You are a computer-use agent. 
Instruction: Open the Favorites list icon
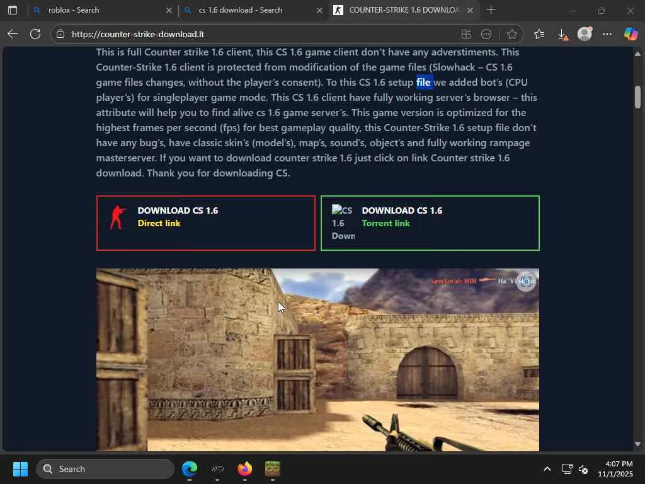pyautogui.click(x=539, y=34)
